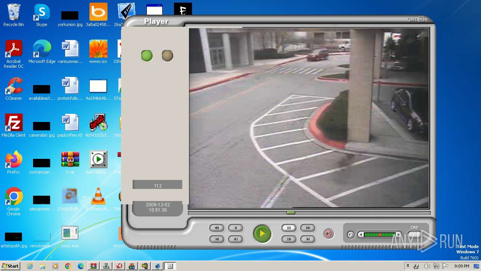Viewport: 481px width, 271px height.
Task: Click the fast forward button
Action: click(x=308, y=228)
